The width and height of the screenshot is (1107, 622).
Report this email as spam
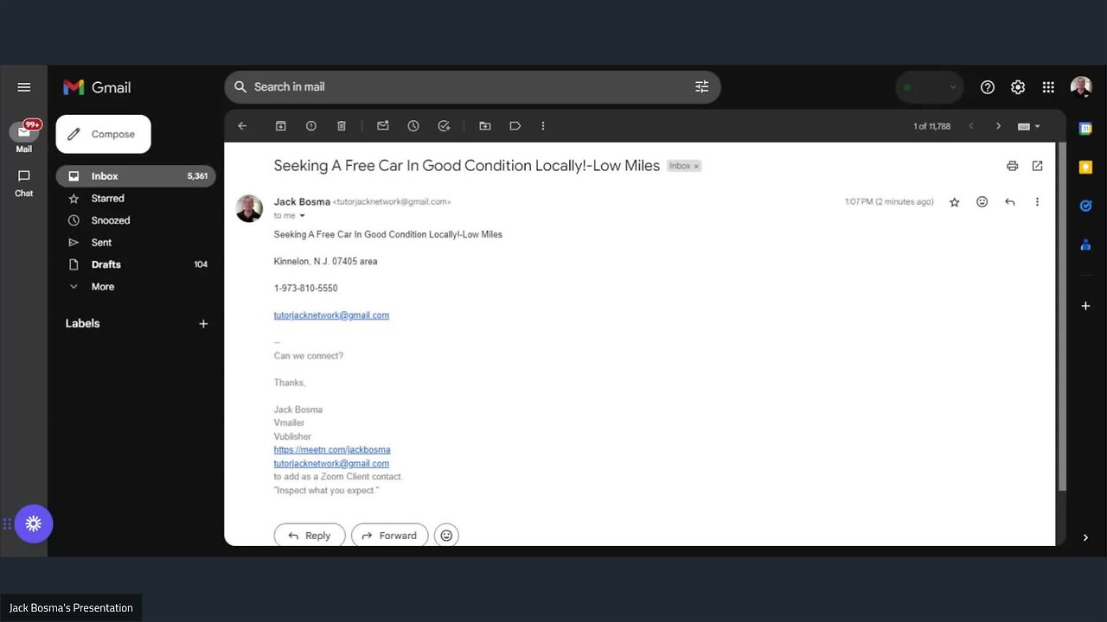coord(311,126)
